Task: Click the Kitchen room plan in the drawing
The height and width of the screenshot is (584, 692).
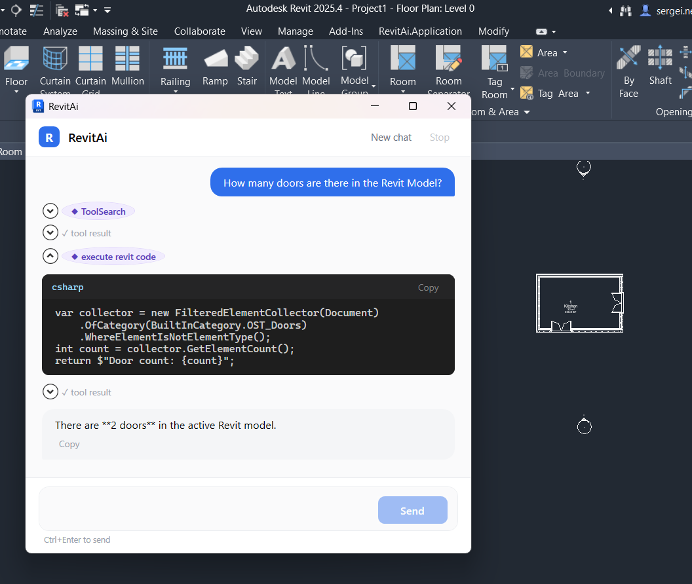Action: click(x=579, y=303)
